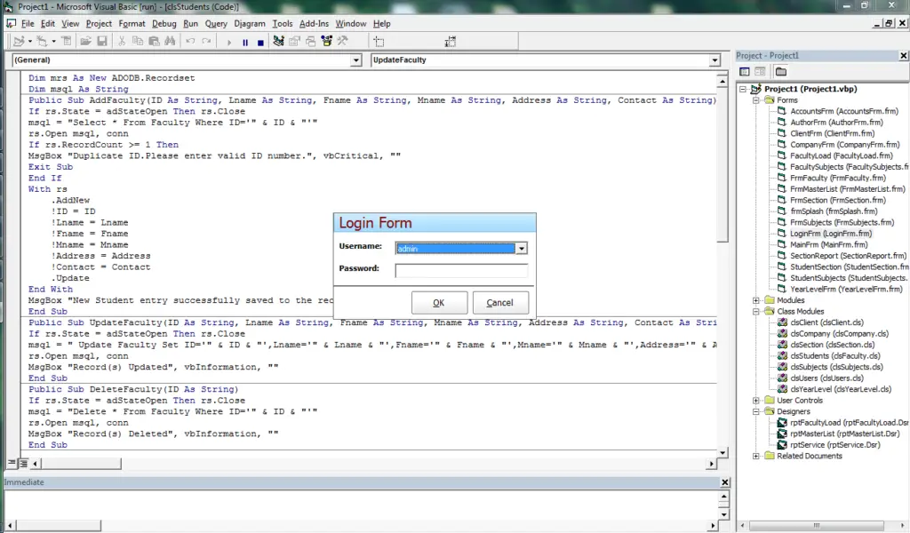The width and height of the screenshot is (910, 533).
Task: Toggle folder view in Project Explorer
Action: click(780, 71)
